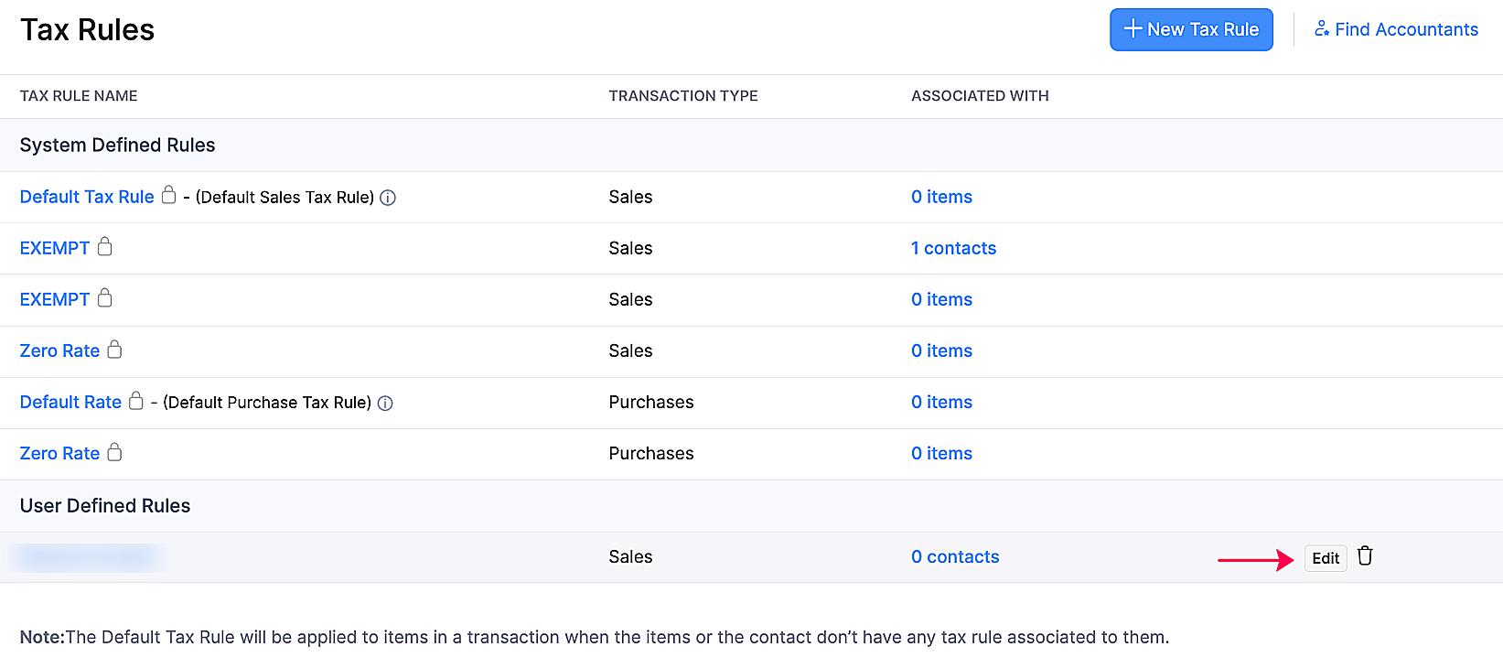1503x668 pixels.
Task: Open 0 contacts link in User Defined Rules
Action: 955,556
